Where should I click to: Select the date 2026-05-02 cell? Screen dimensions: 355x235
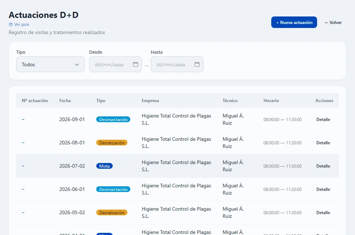point(72,212)
